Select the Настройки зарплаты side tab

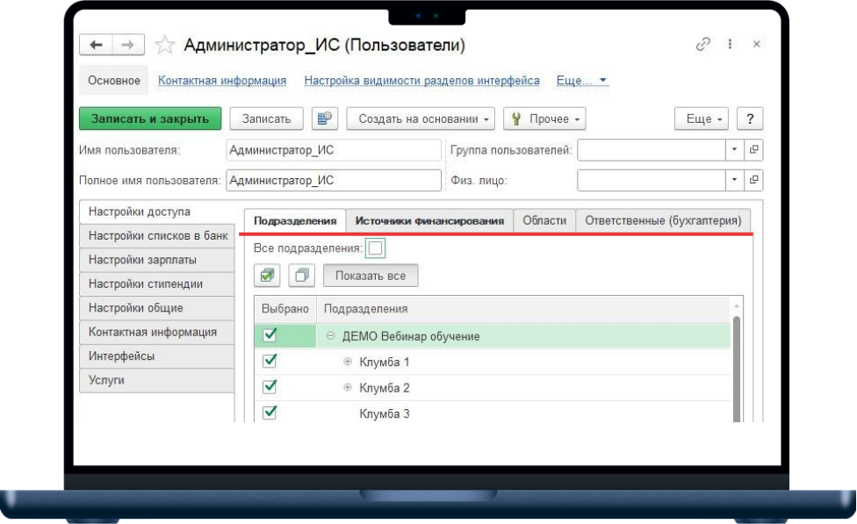point(156,261)
